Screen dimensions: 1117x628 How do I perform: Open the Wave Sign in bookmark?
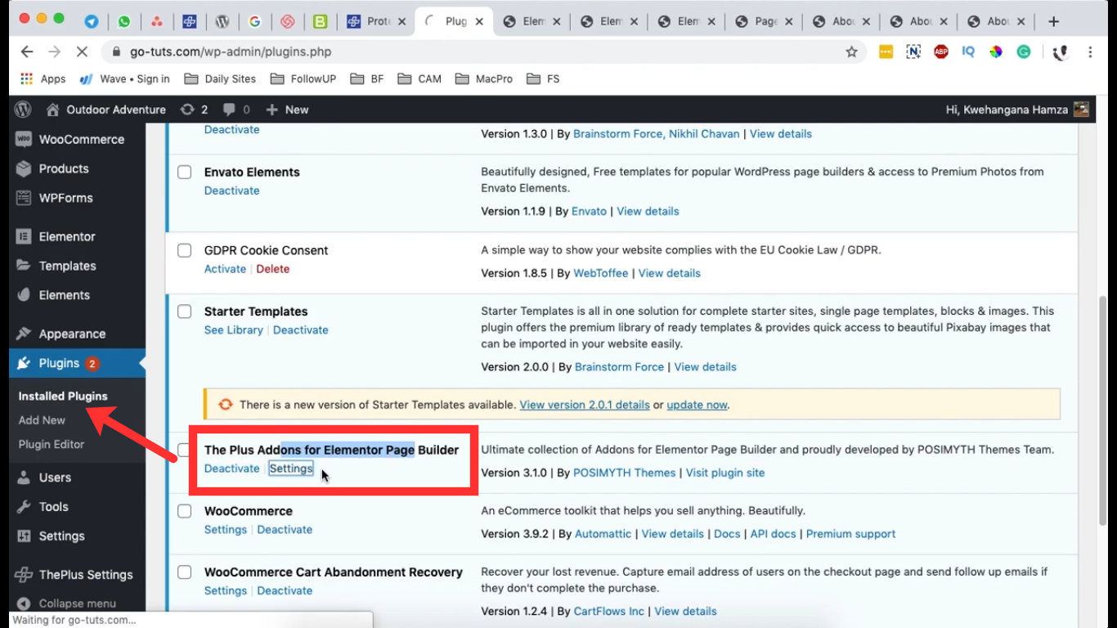pos(124,78)
